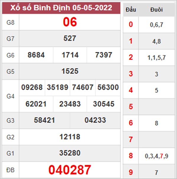177x179 pixels.
Task: Click the G6 number 7397
Action: (x=104, y=55)
